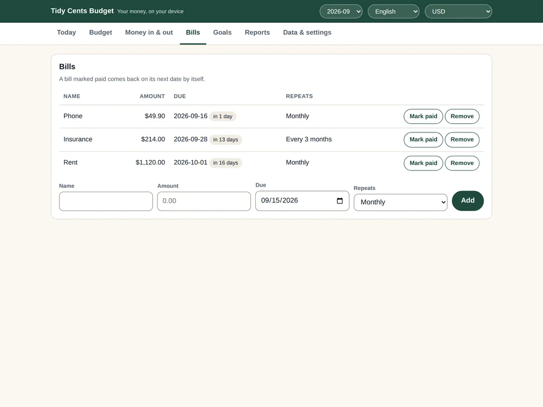Remove the Phone bill
Image resolution: width=543 pixels, height=407 pixels.
462,116
